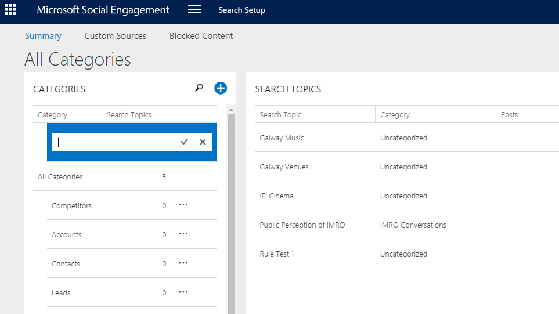559x314 pixels.
Task: Select the All Categories row
Action: click(x=125, y=177)
